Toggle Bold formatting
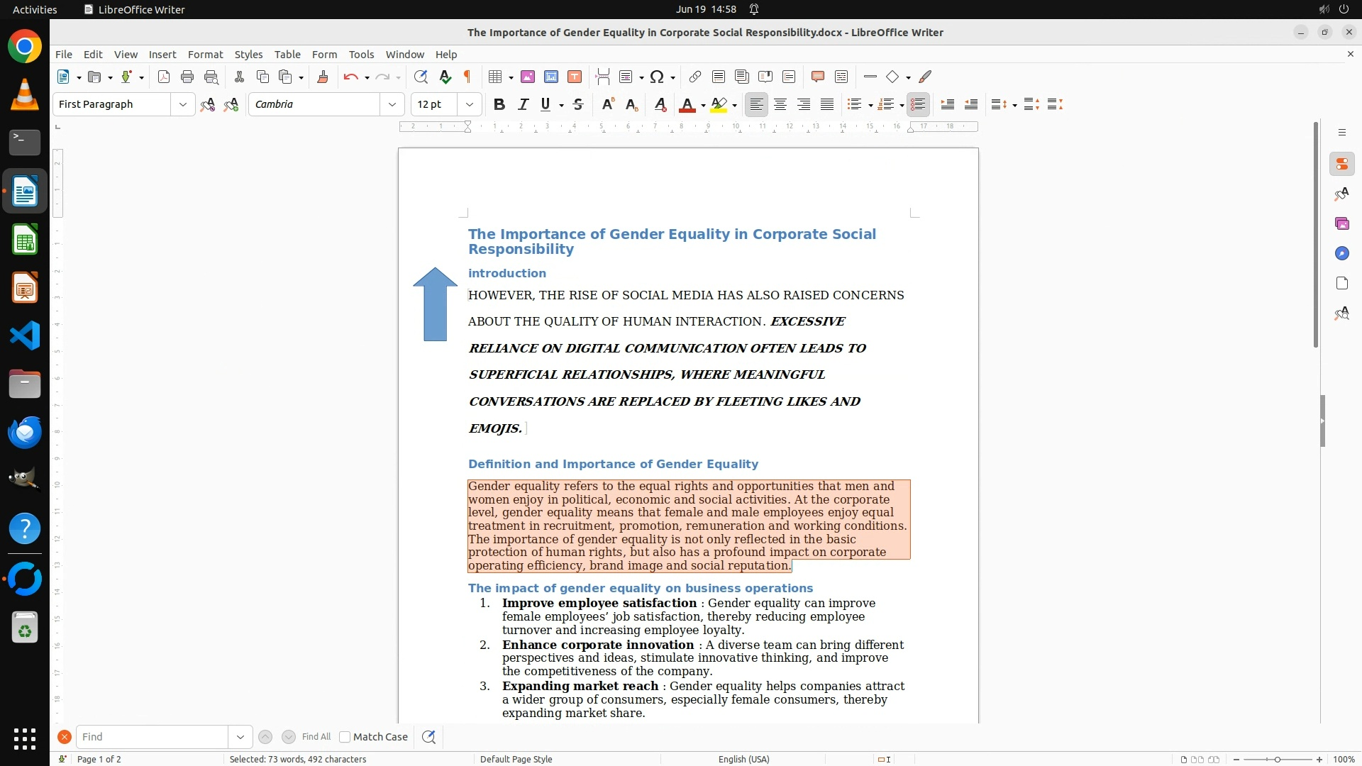This screenshot has height=766, width=1362. pyautogui.click(x=499, y=104)
